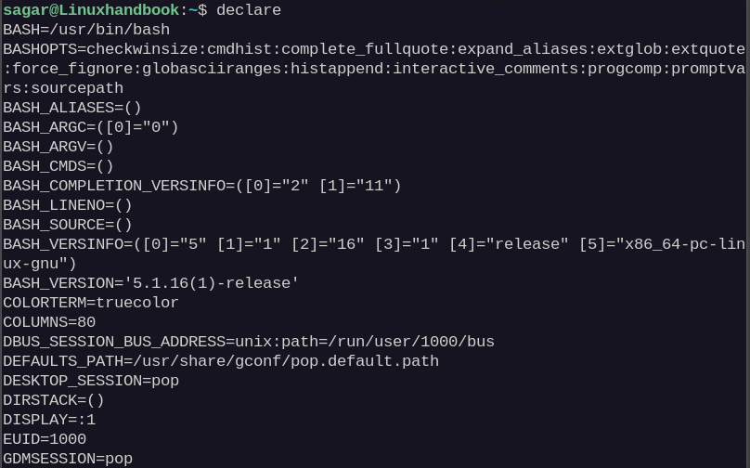
Task: Click the BASH_LINENO=() line
Action: pos(68,205)
